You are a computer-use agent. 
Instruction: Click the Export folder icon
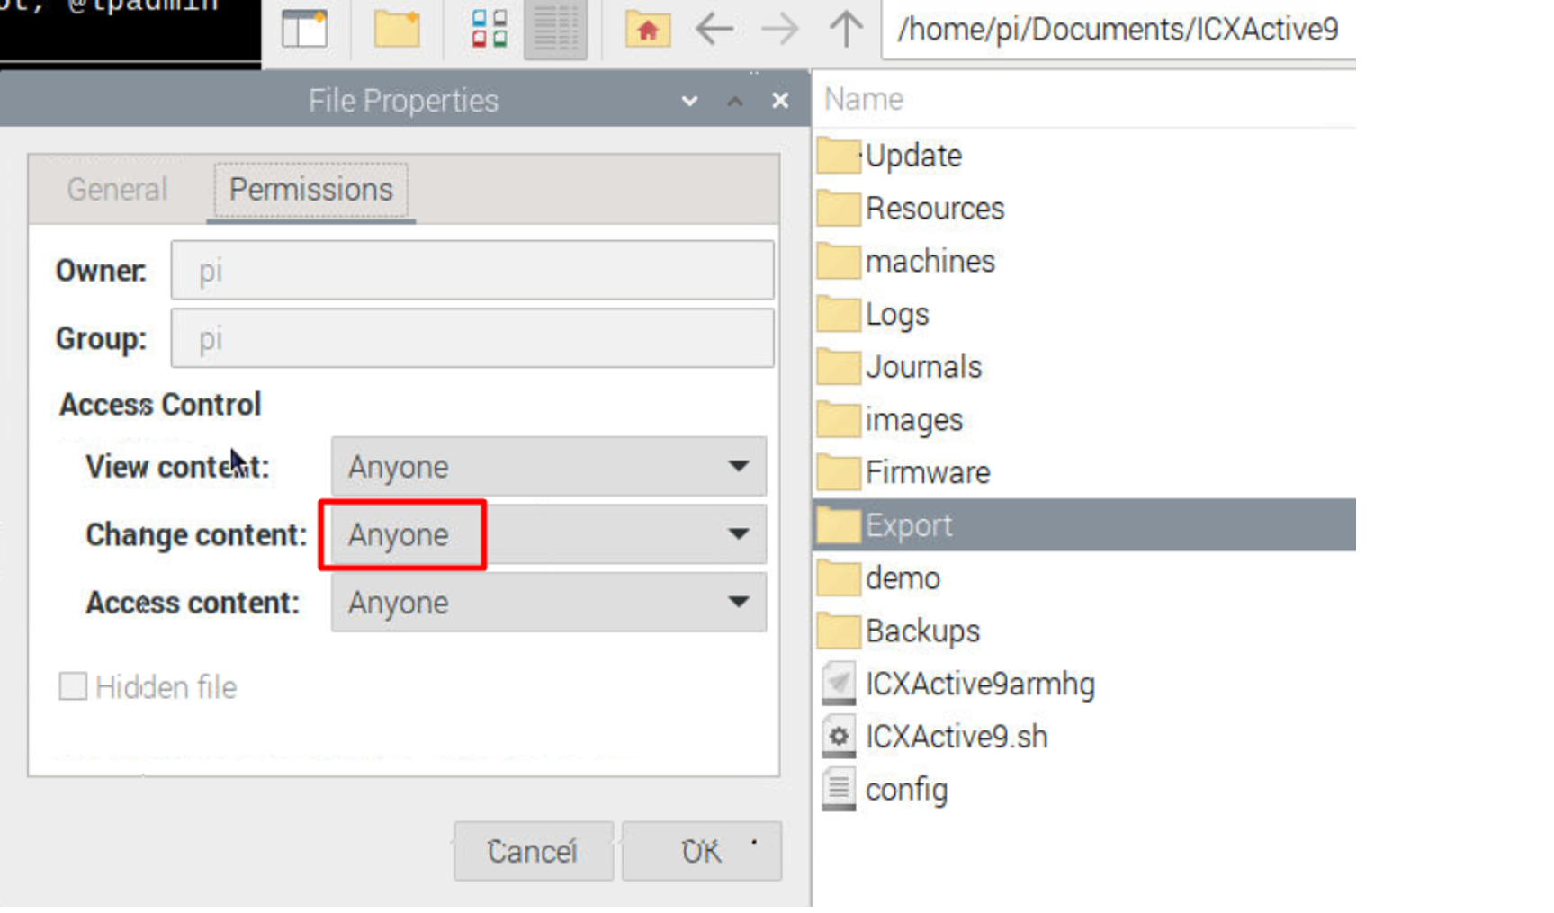[x=839, y=526]
